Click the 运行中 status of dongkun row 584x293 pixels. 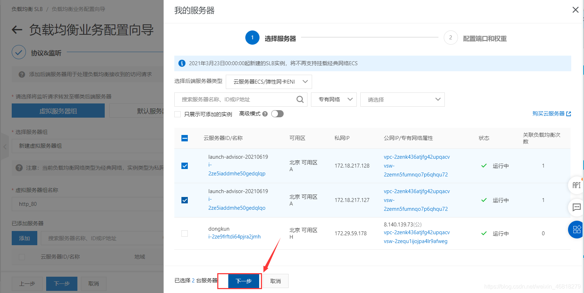(x=501, y=233)
